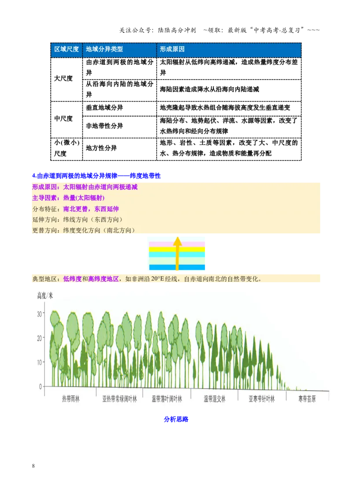Click the 区域尺度 table header cell
This screenshot has width=352, height=498.
[x=66, y=50]
